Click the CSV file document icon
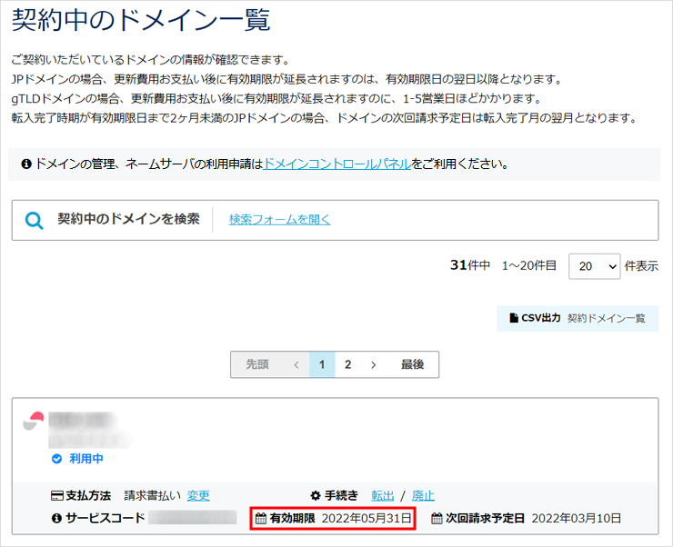Screen dimensions: 673x547 513,318
